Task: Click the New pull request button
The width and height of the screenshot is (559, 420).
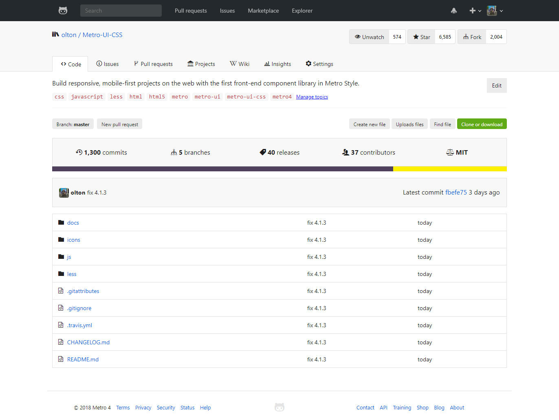Action: (119, 124)
